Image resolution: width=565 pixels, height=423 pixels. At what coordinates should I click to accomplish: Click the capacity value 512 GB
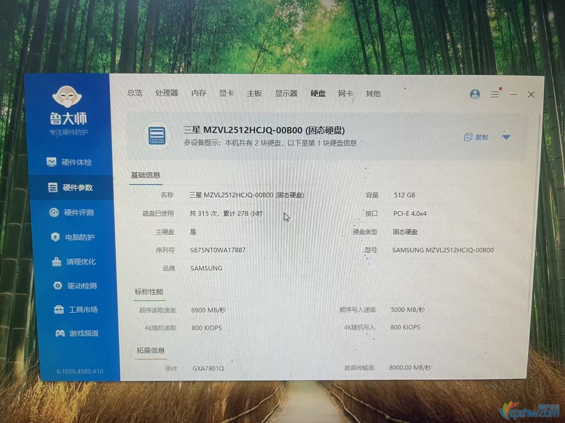(x=404, y=195)
